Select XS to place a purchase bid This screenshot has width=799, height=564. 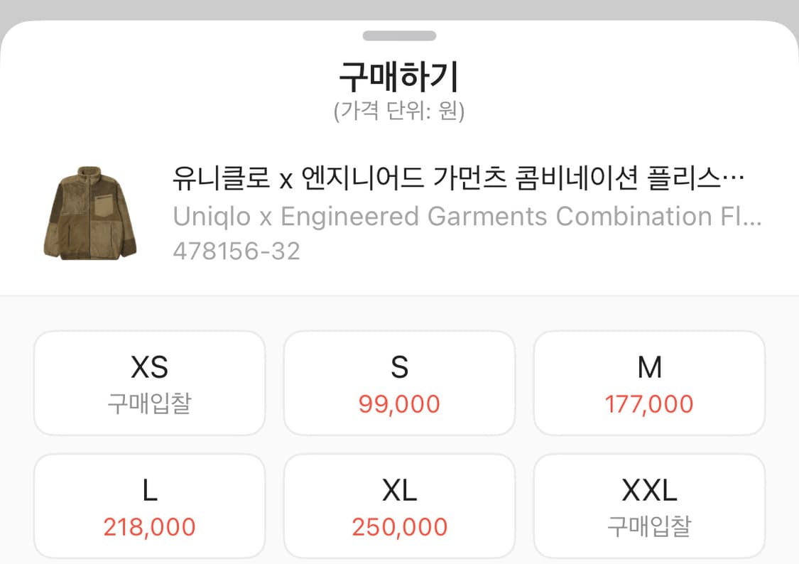coord(149,382)
